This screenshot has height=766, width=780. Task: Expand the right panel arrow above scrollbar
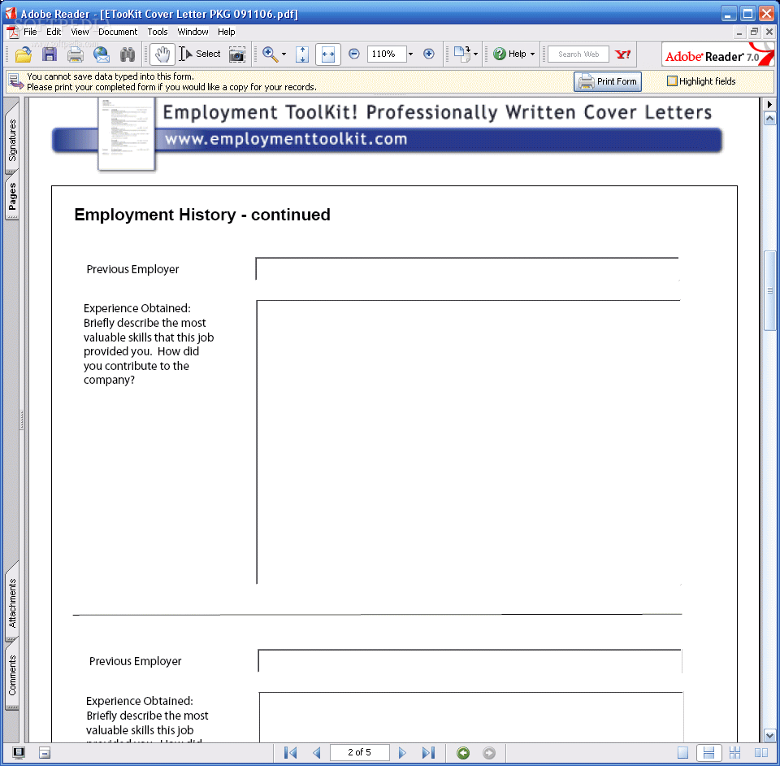point(769,105)
